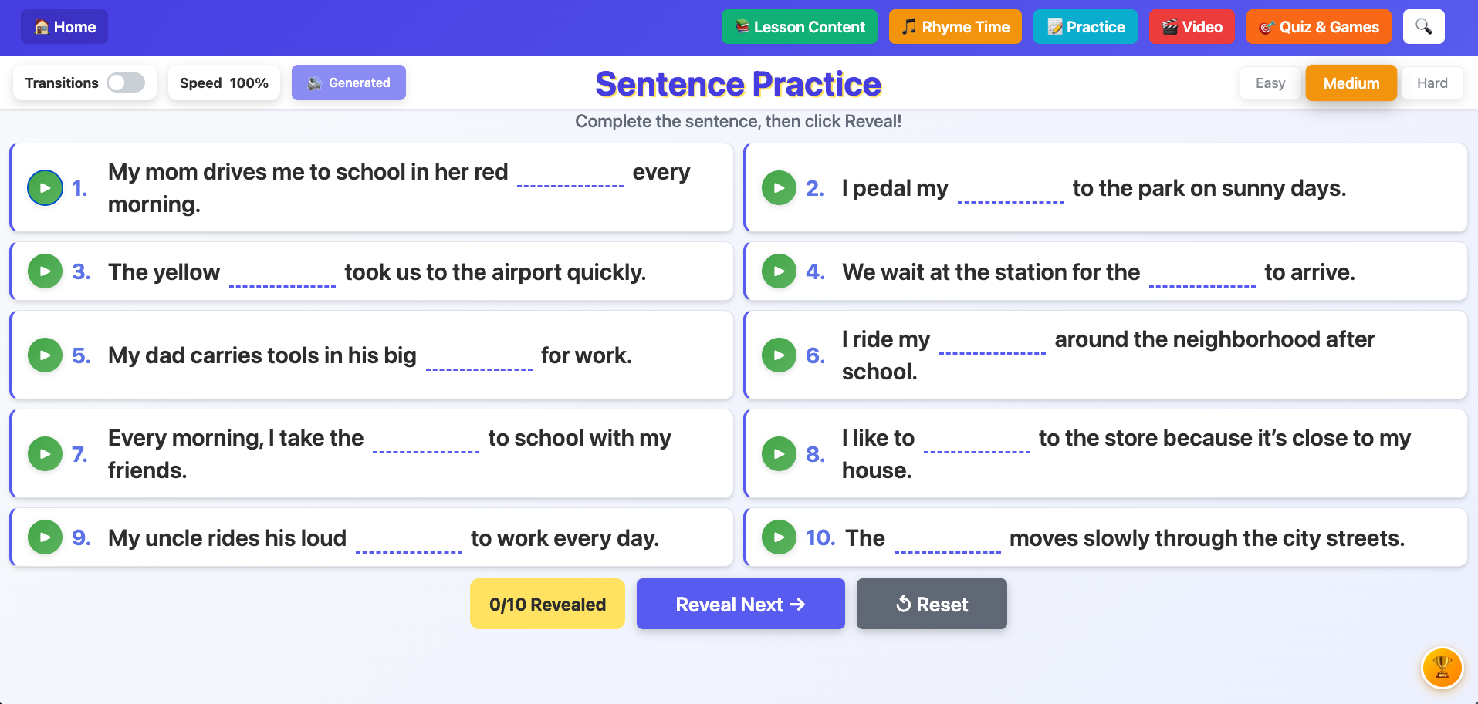The width and height of the screenshot is (1478, 704).
Task: Open the Rhyme Time section
Action: click(x=955, y=26)
